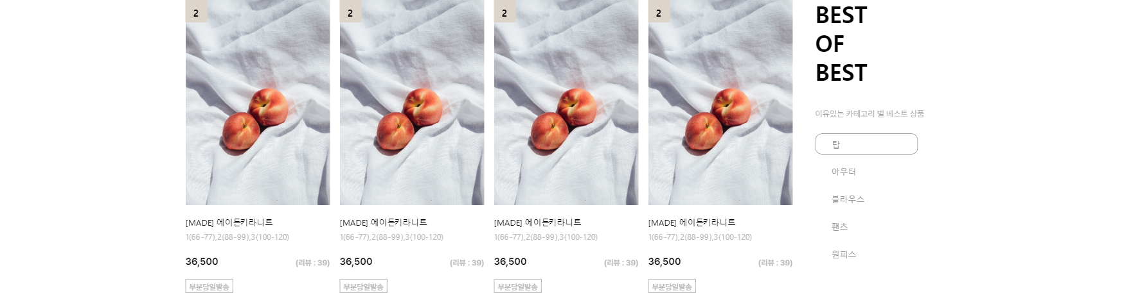Switch to the 아우터 category

[843, 172]
